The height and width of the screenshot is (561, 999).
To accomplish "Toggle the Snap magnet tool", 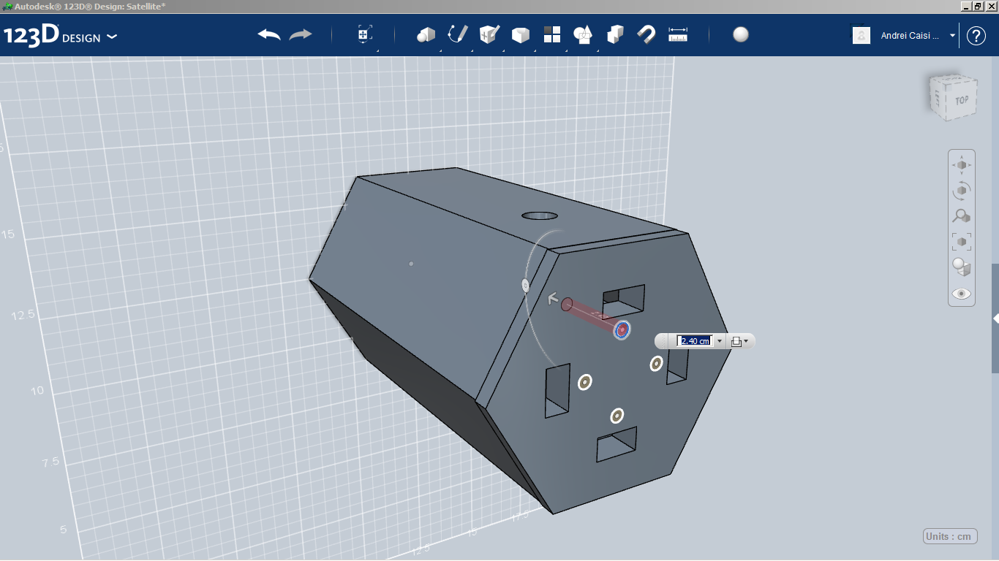I will click(x=646, y=34).
